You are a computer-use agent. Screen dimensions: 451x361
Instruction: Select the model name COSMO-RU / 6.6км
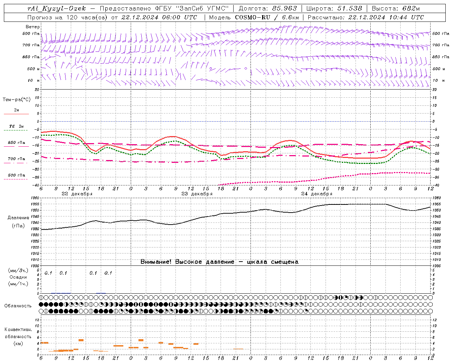tap(267, 17)
